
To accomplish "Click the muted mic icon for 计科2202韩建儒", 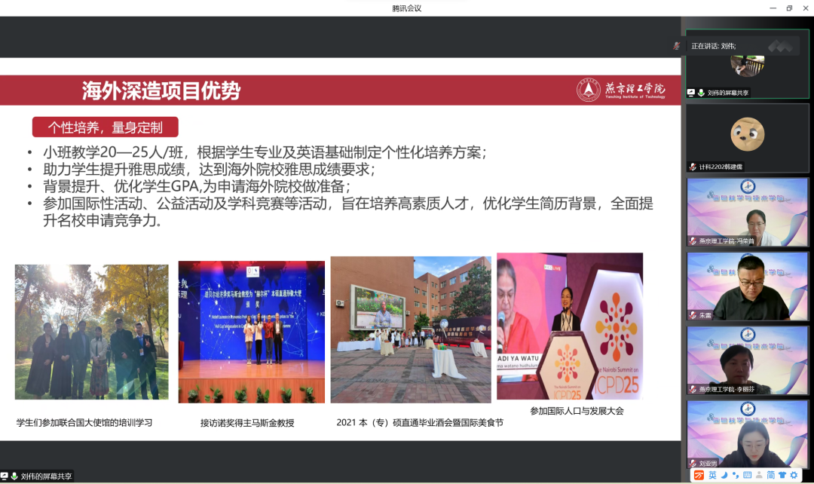I will [x=693, y=167].
